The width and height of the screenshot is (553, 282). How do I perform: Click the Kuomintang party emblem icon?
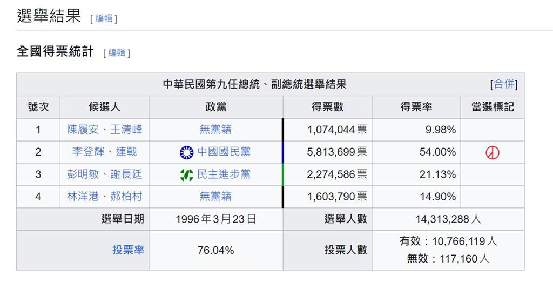pyautogui.click(x=186, y=152)
